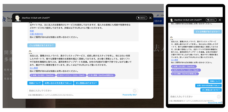The width and height of the screenshot is (228, 112).
Task: Switch site language to JP
Action: click(158, 15)
